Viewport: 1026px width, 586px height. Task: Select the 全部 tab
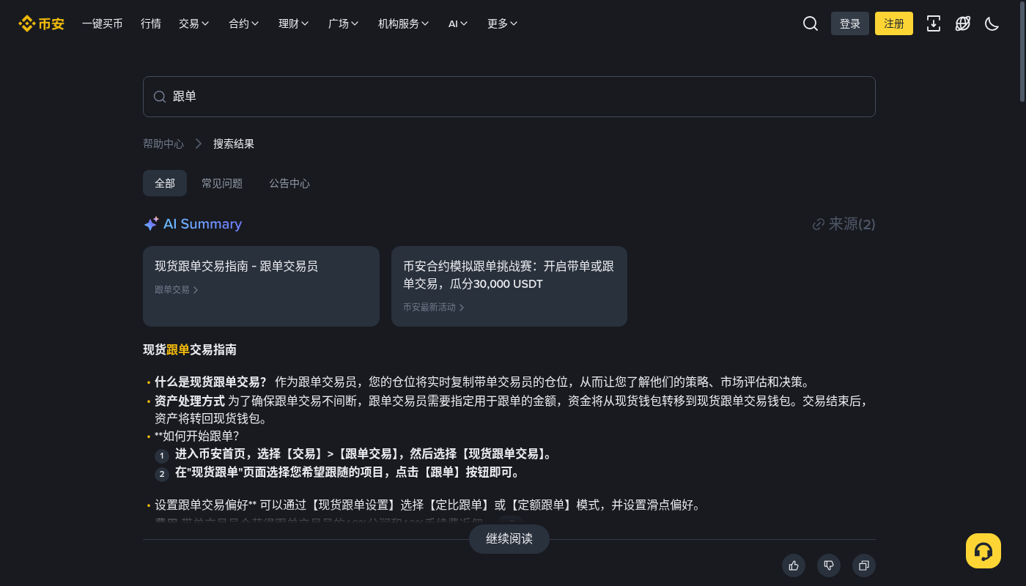coord(165,183)
